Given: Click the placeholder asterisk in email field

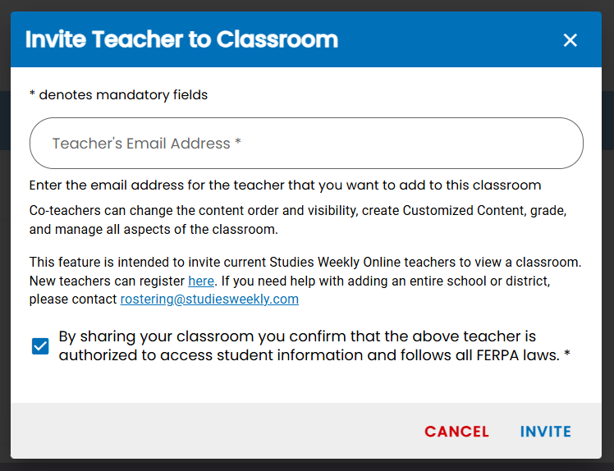Looking at the screenshot, I should (x=238, y=142).
